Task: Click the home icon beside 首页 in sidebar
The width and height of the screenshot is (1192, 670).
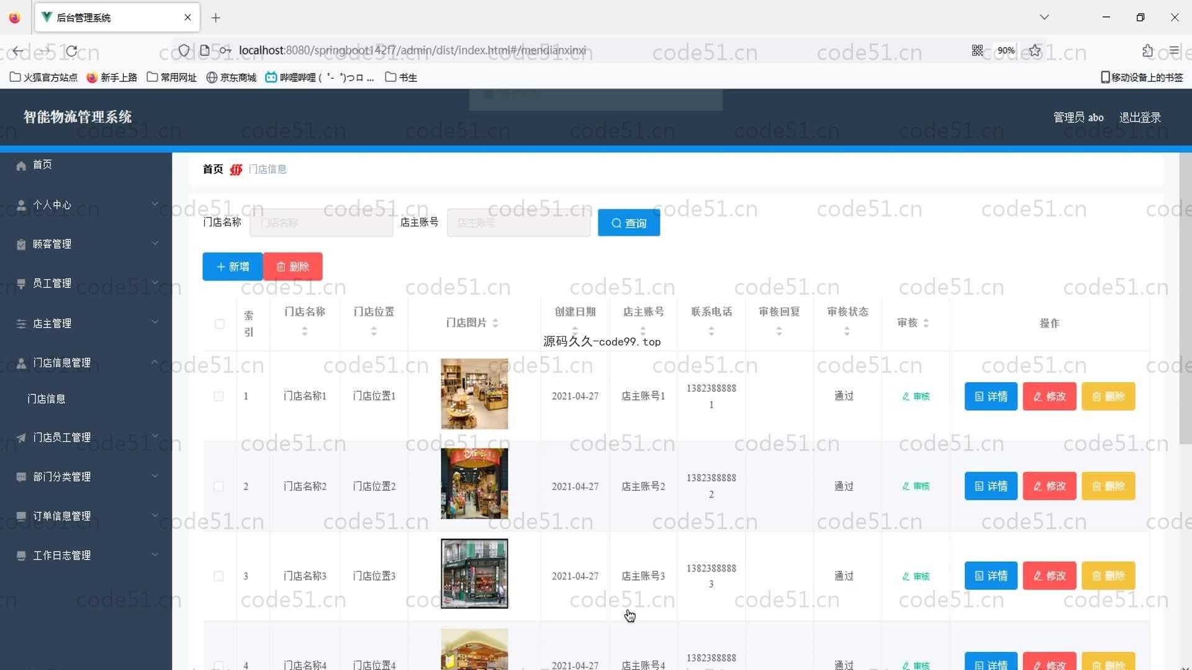Action: point(21,165)
